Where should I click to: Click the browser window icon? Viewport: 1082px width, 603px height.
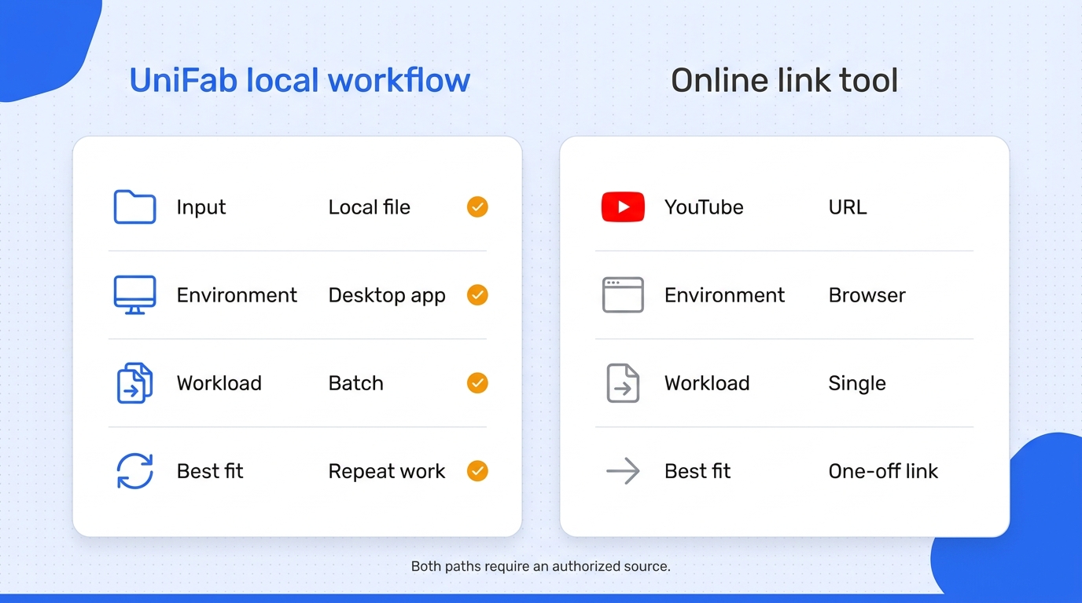pos(623,295)
